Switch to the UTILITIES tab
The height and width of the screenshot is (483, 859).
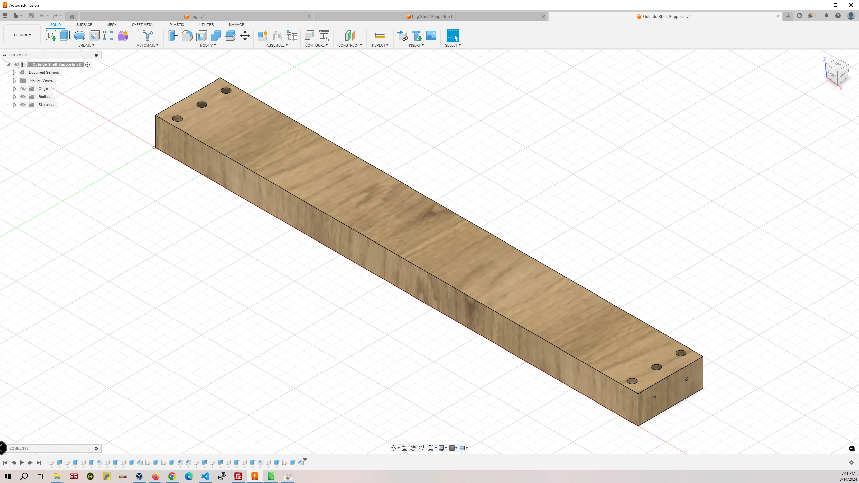click(x=207, y=25)
